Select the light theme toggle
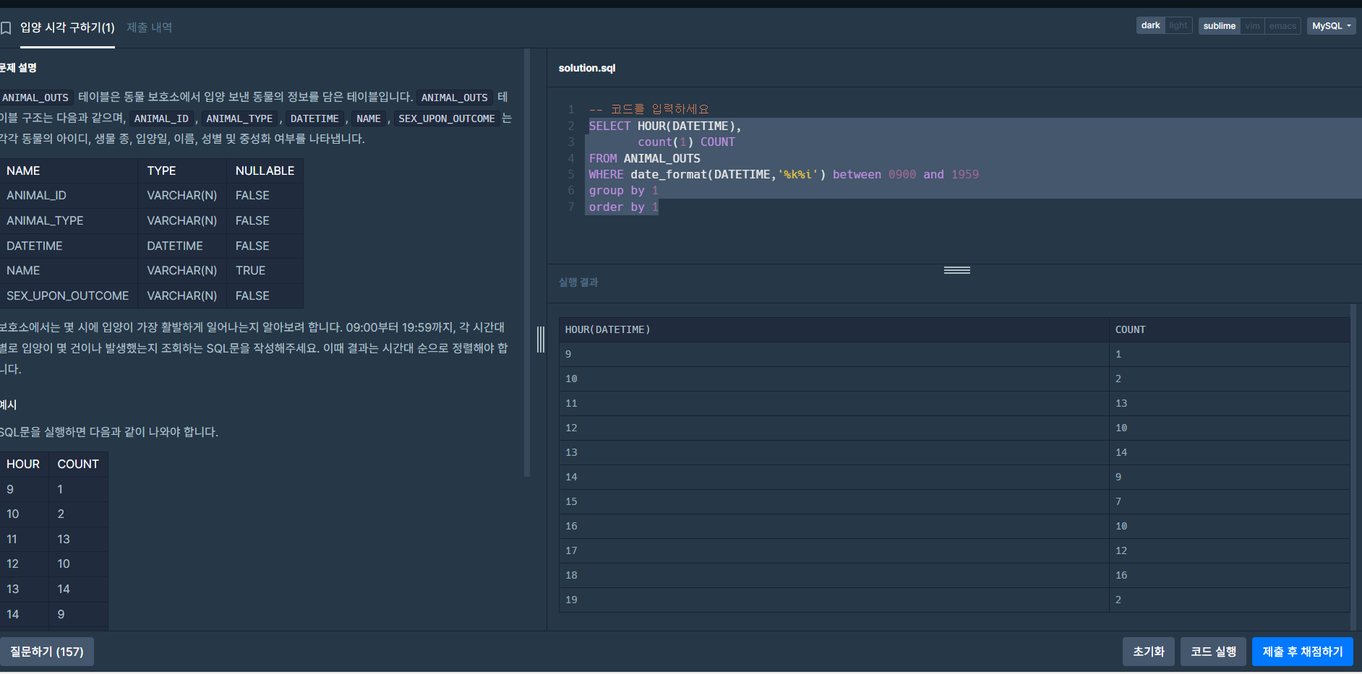Viewport: 1362px width, 674px height. (x=1178, y=25)
